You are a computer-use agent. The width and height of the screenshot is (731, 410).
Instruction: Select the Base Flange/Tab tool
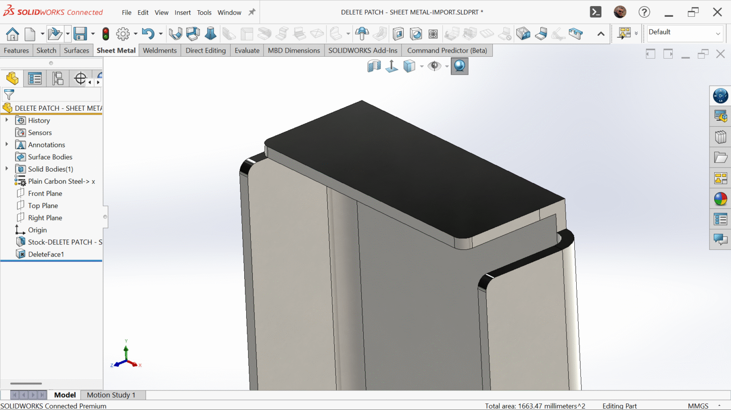(175, 34)
